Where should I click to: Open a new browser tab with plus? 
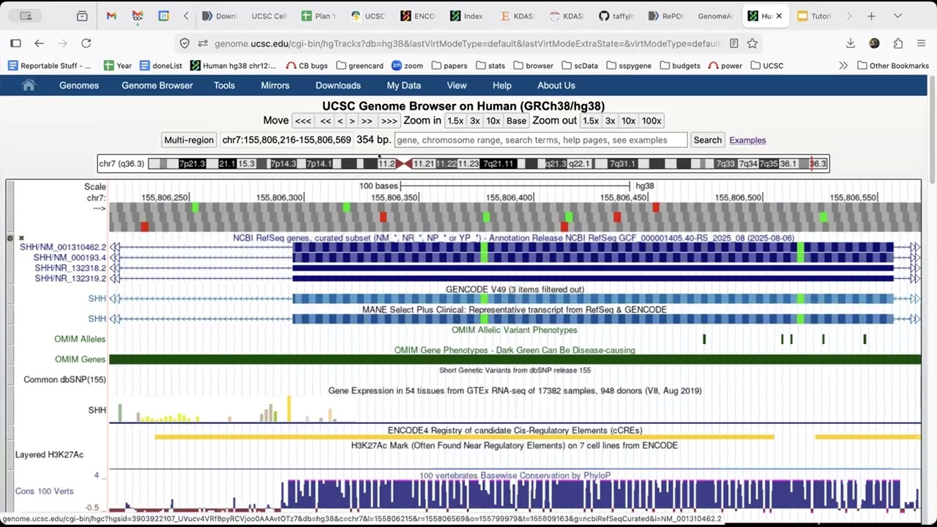871,15
